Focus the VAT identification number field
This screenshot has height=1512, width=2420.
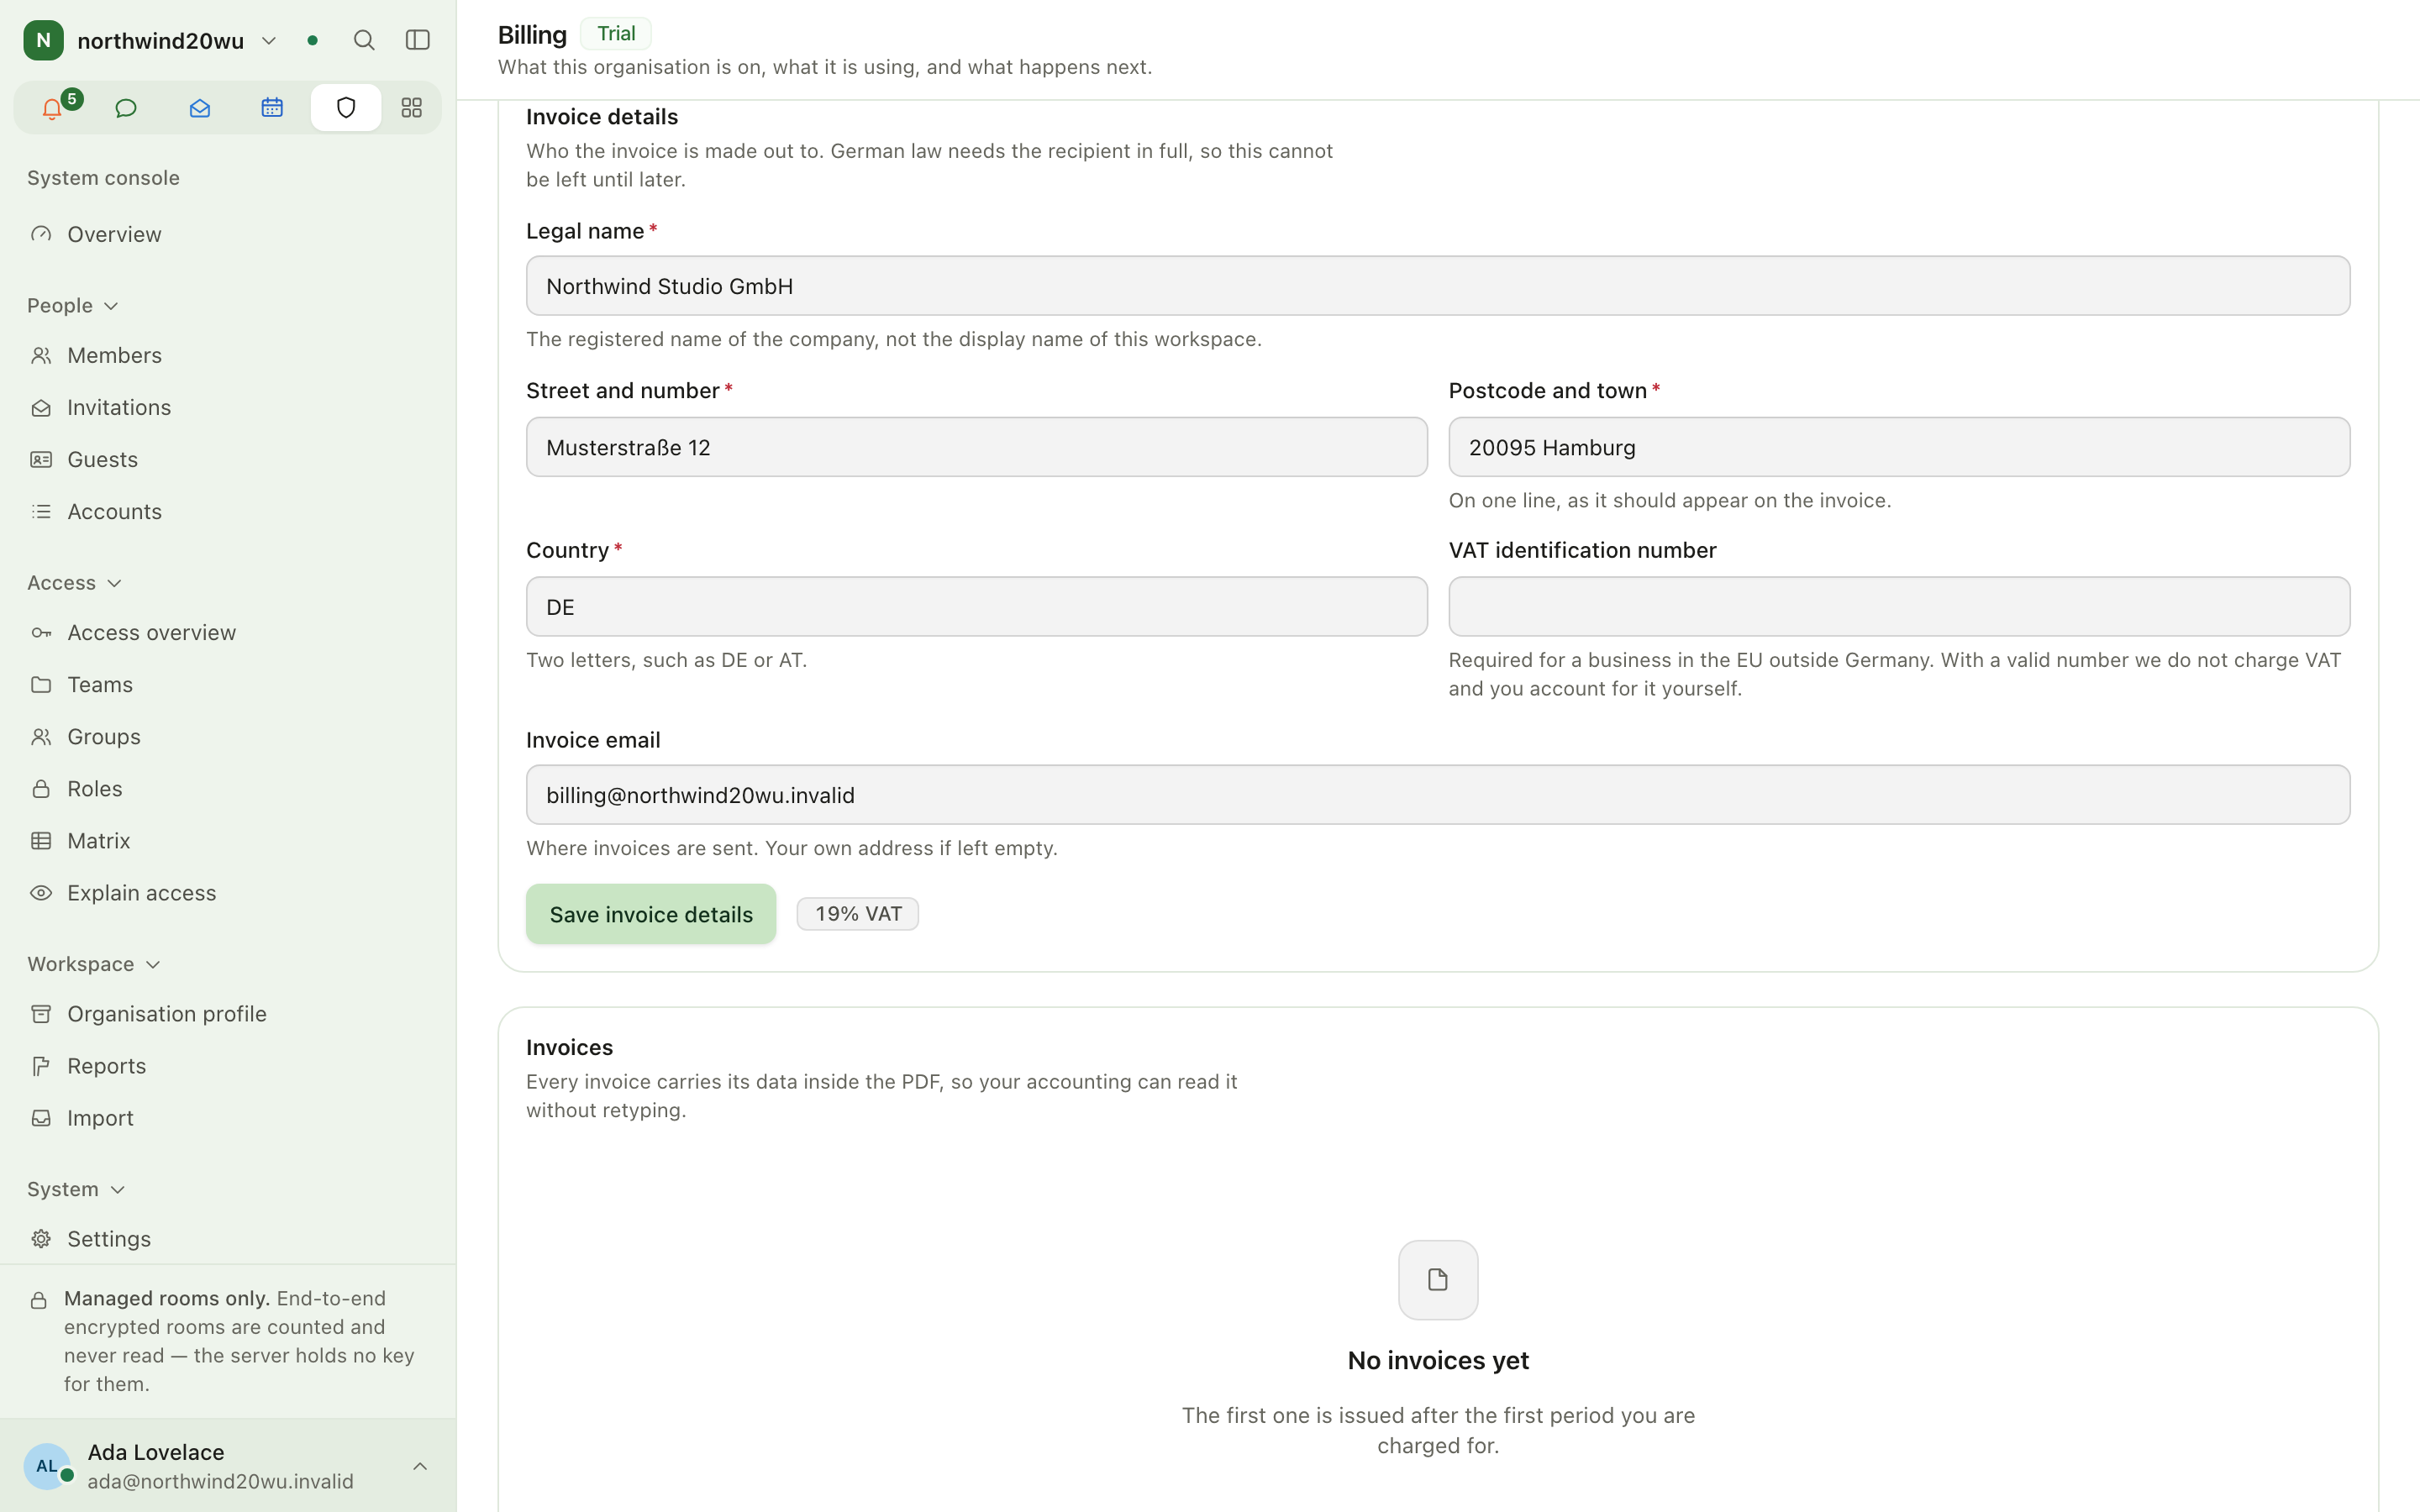(1899, 607)
